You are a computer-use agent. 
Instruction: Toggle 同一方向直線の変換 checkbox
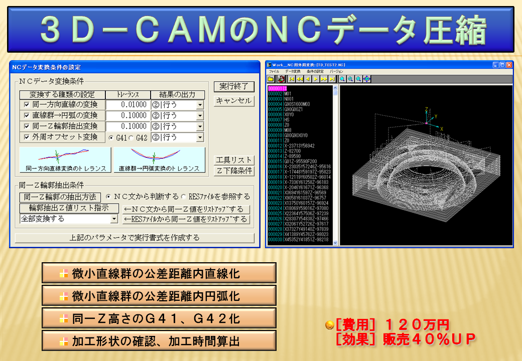27,104
